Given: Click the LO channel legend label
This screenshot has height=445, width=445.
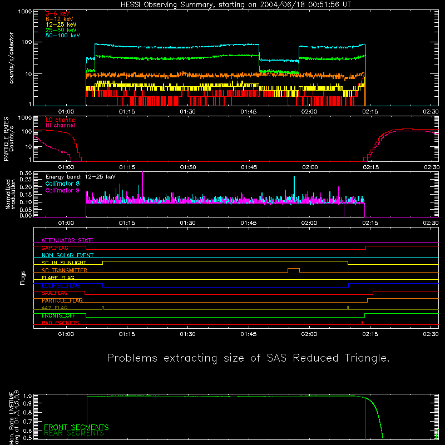Looking at the screenshot, I should (61, 120).
